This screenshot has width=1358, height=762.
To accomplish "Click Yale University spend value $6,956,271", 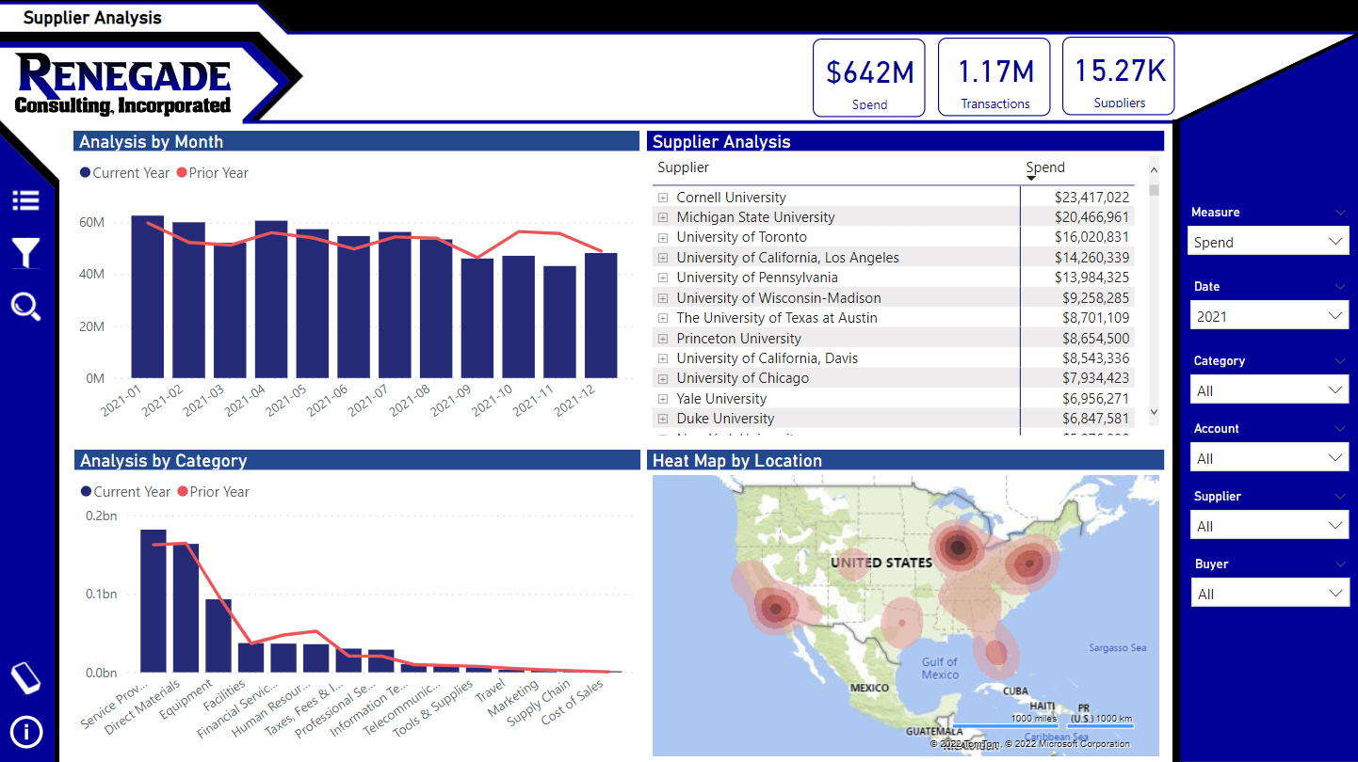I will click(x=1096, y=399).
